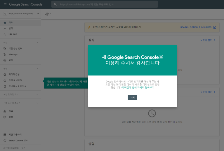Open report from the second card
224x151 pixels.
coord(208,92)
